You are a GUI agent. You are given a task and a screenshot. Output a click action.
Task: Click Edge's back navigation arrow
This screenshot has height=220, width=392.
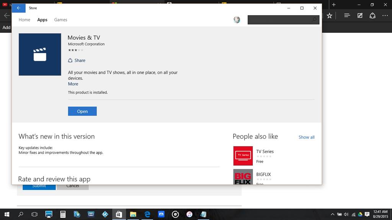click(7, 16)
